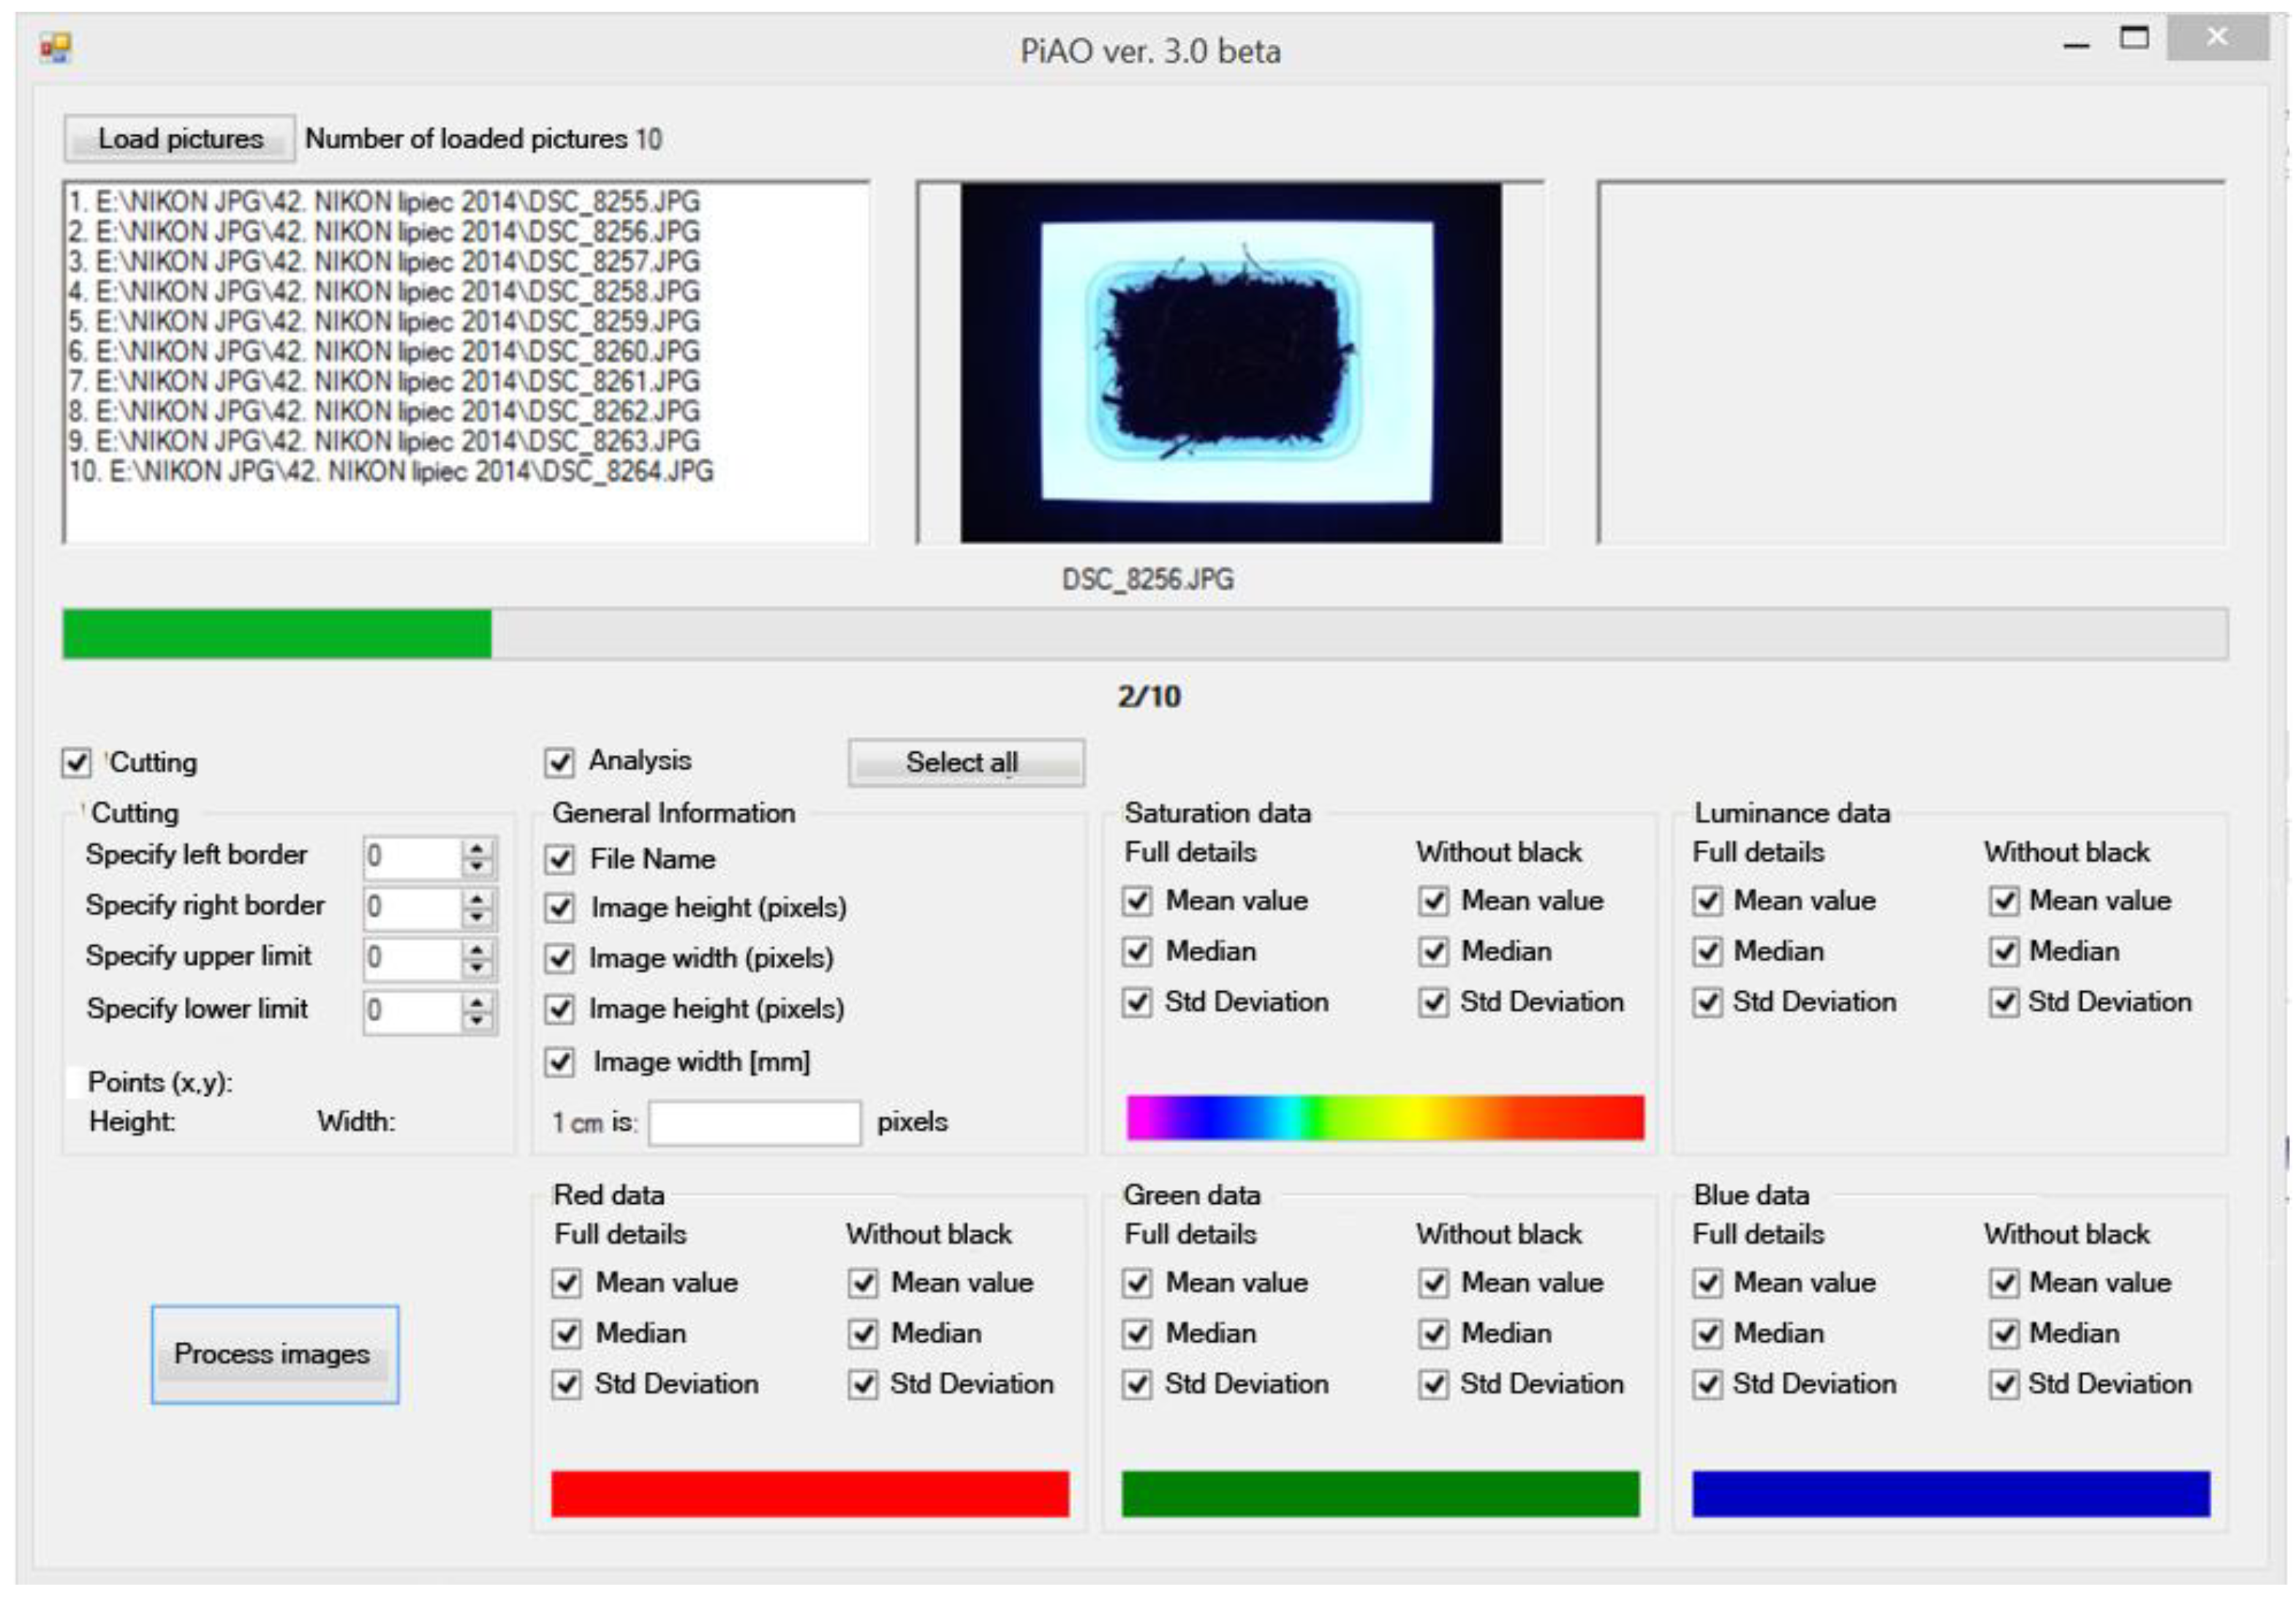Click the rainbow saturation color bar
Viewport: 2296px width, 1600px height.
pos(1385,1118)
